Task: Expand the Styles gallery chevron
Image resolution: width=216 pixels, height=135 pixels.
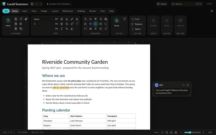Action: [x=120, y=22]
